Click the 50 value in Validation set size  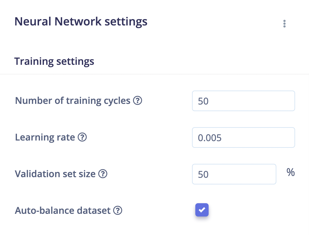[203, 174]
